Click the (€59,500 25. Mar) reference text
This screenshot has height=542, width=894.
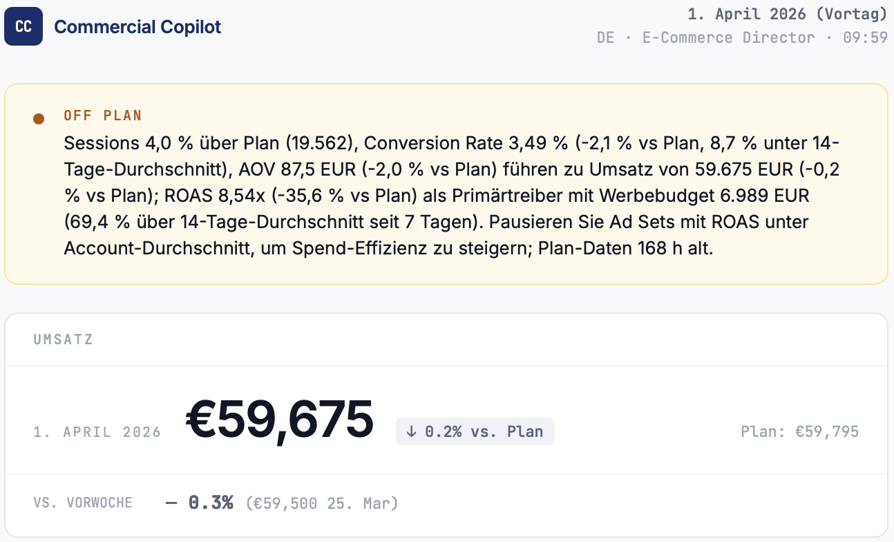(322, 503)
